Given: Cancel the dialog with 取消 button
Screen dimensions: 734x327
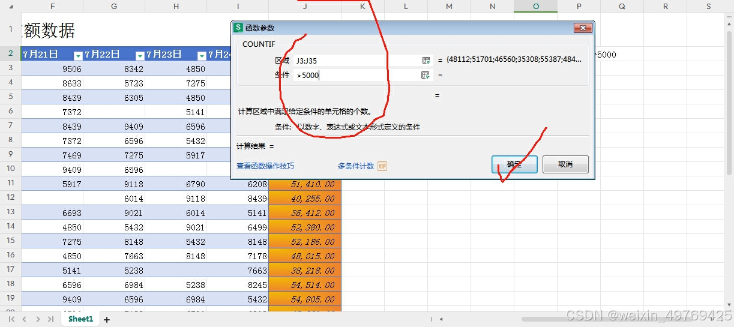Looking at the screenshot, I should [565, 164].
